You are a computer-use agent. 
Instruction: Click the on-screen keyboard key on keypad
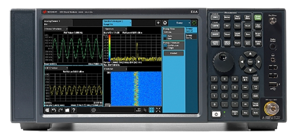coord(255,96)
